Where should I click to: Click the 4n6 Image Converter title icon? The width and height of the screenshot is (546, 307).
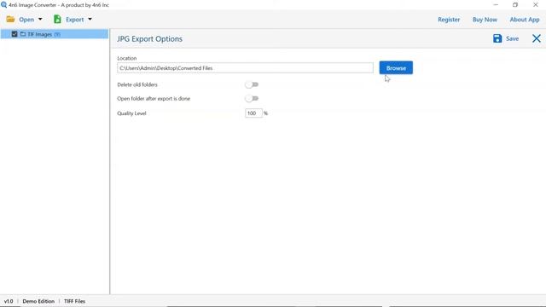3,5
